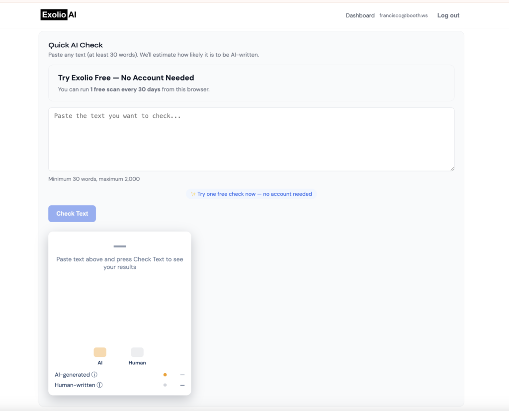
Task: Click the orange AI legend swatch
Action: [100, 352]
